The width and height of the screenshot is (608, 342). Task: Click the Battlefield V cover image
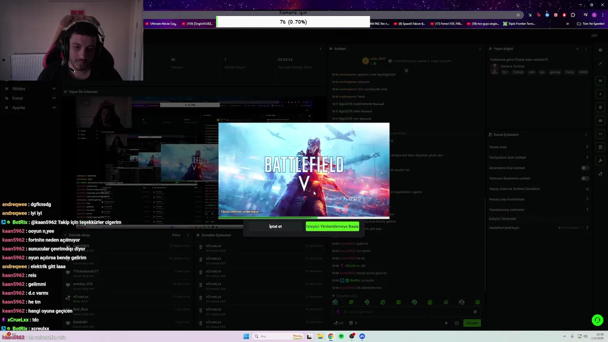click(304, 170)
